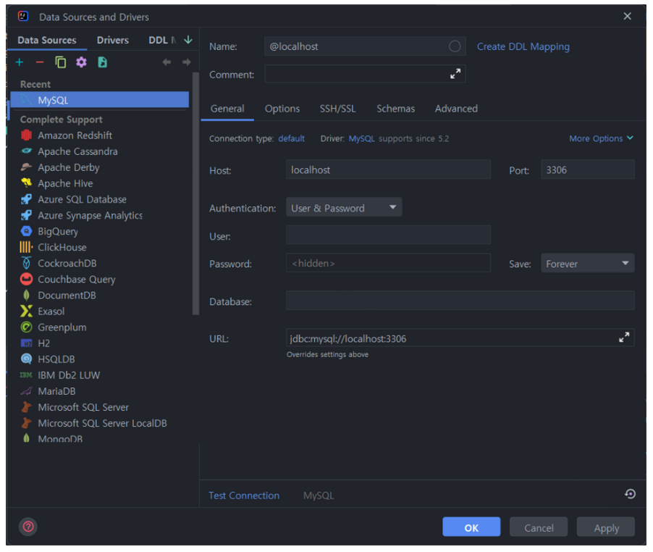
Task: Open the Advanced tab
Action: (x=456, y=109)
